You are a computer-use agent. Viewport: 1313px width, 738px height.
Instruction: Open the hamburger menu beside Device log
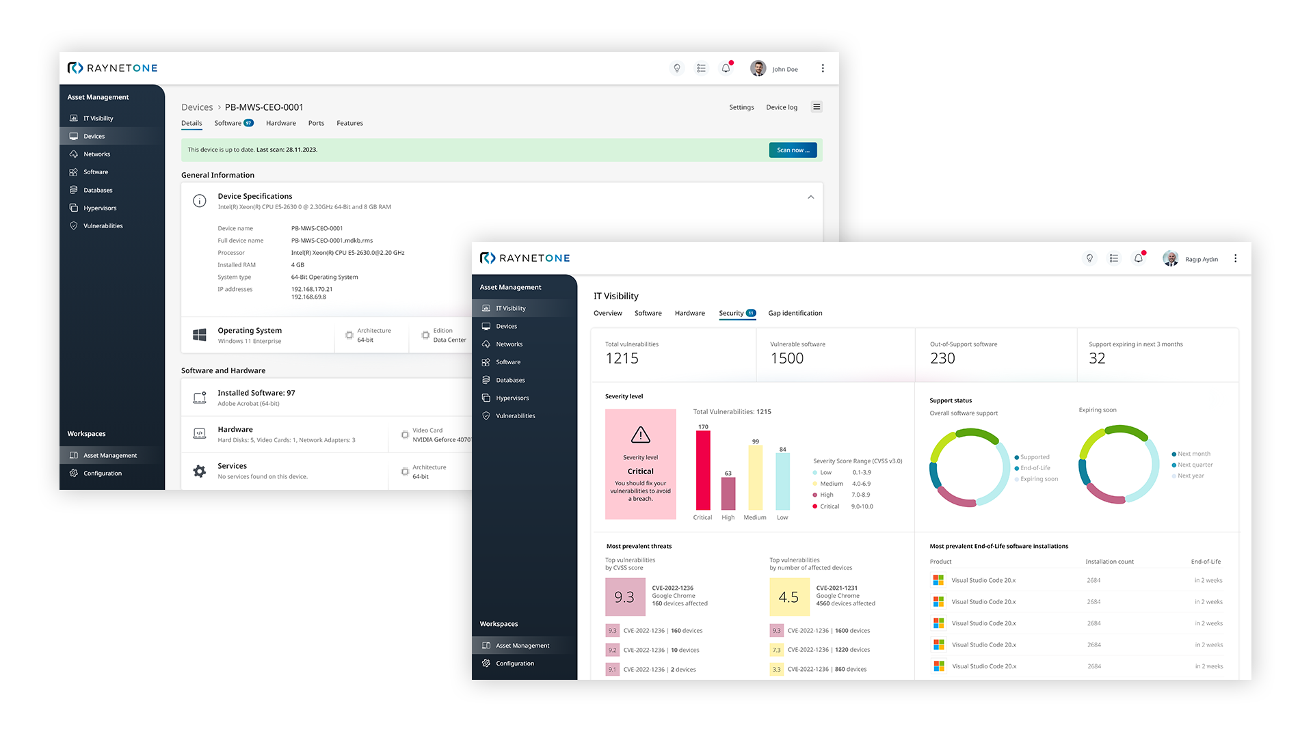click(x=817, y=107)
